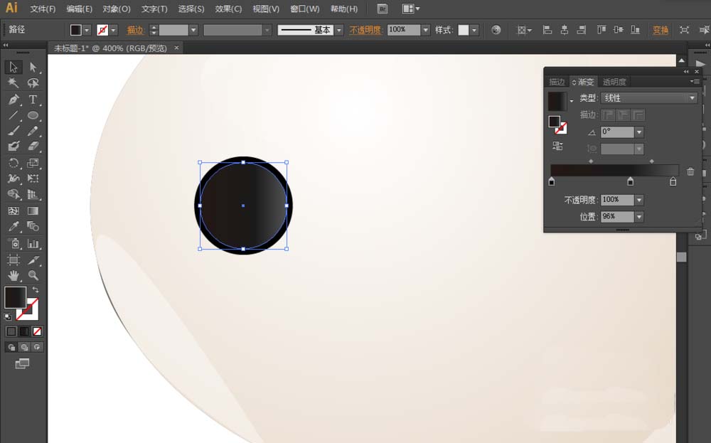The width and height of the screenshot is (711, 443).
Task: Open the 文件(F) menu
Action: click(43, 9)
